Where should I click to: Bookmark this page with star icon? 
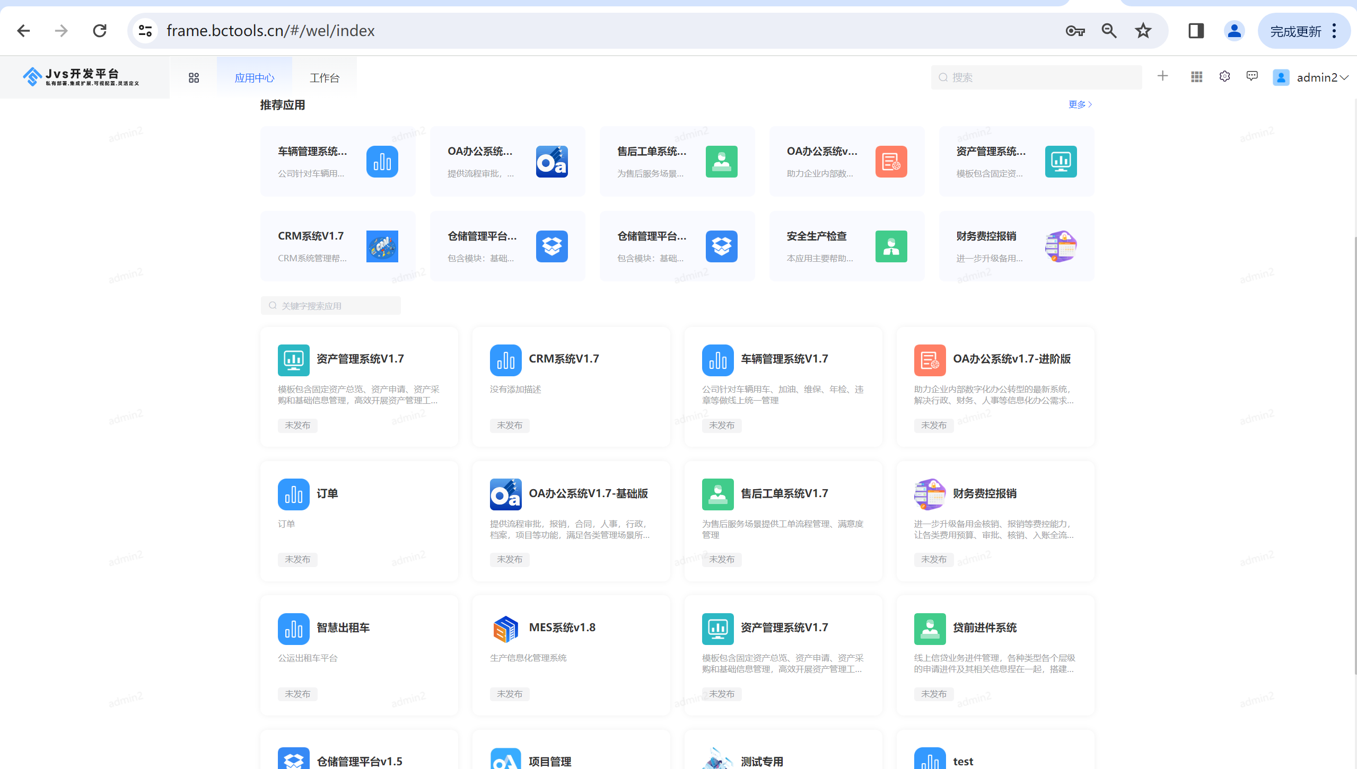[x=1143, y=31]
